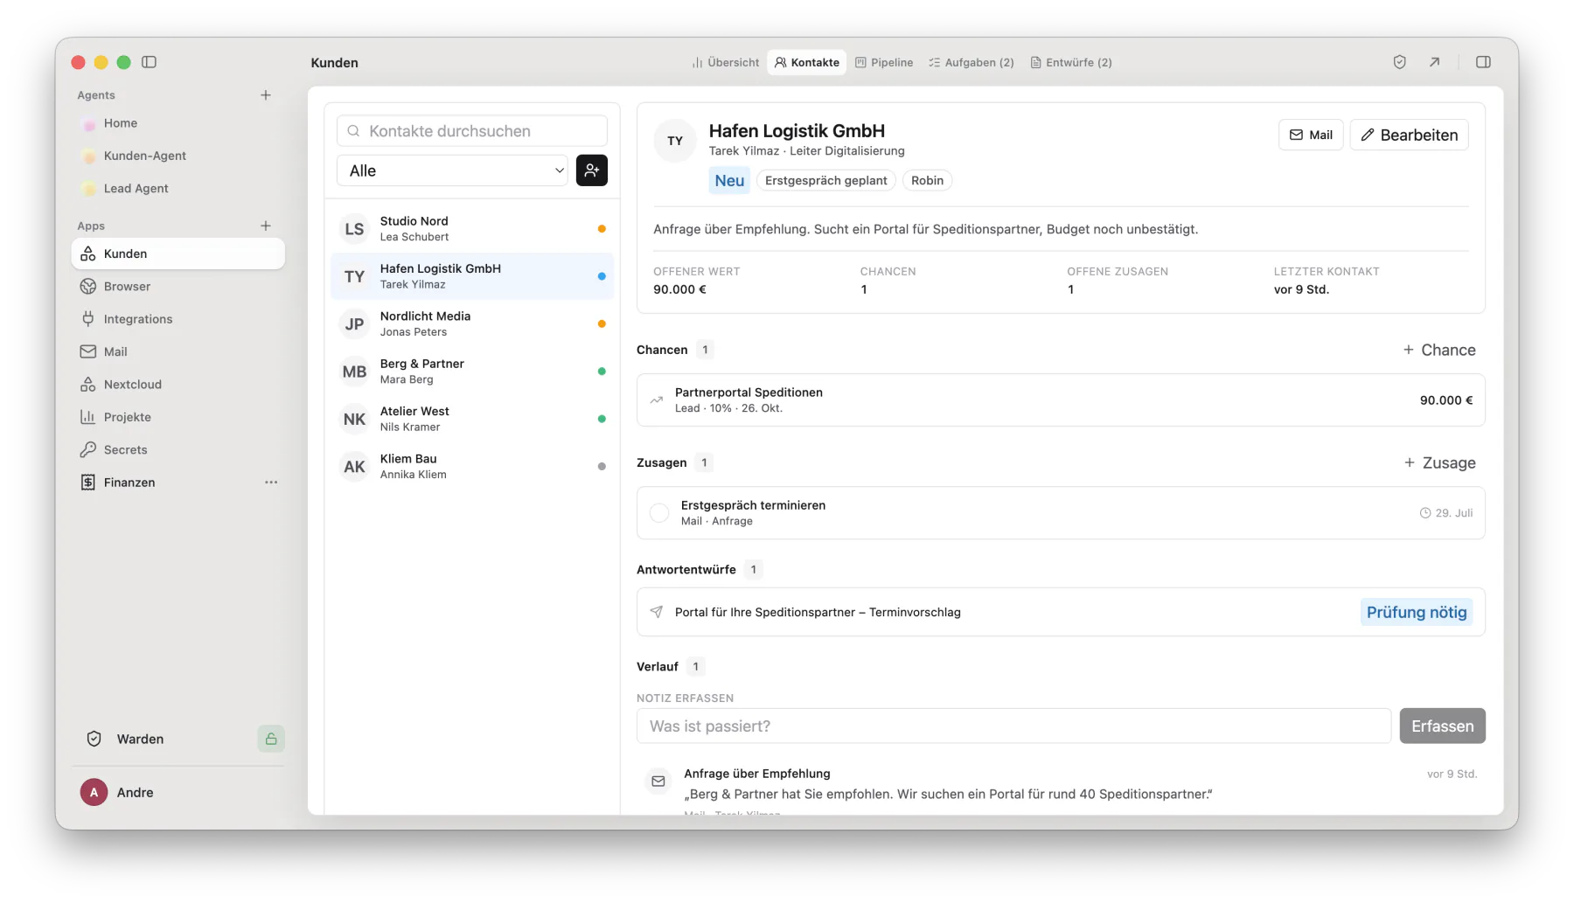Switch to Pipeline tab
This screenshot has width=1574, height=903.
click(884, 62)
